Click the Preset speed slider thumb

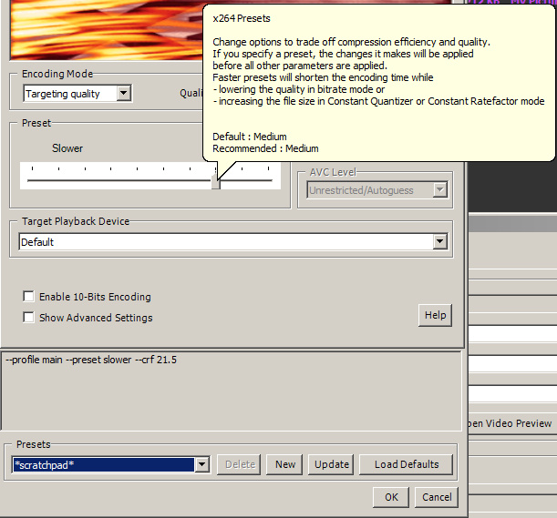pyautogui.click(x=216, y=182)
